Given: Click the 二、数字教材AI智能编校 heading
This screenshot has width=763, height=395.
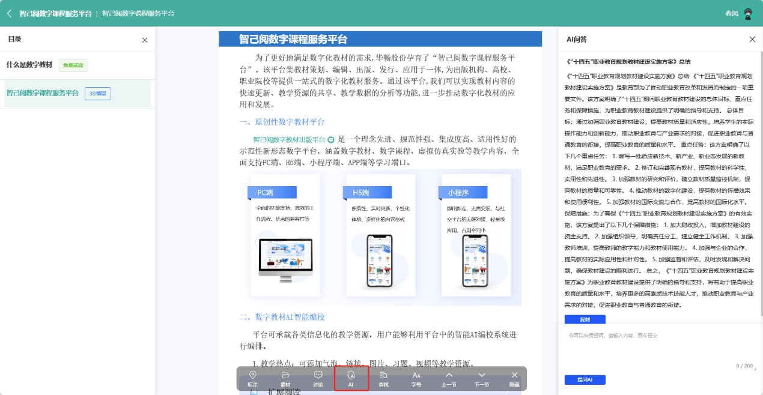Looking at the screenshot, I should [282, 317].
